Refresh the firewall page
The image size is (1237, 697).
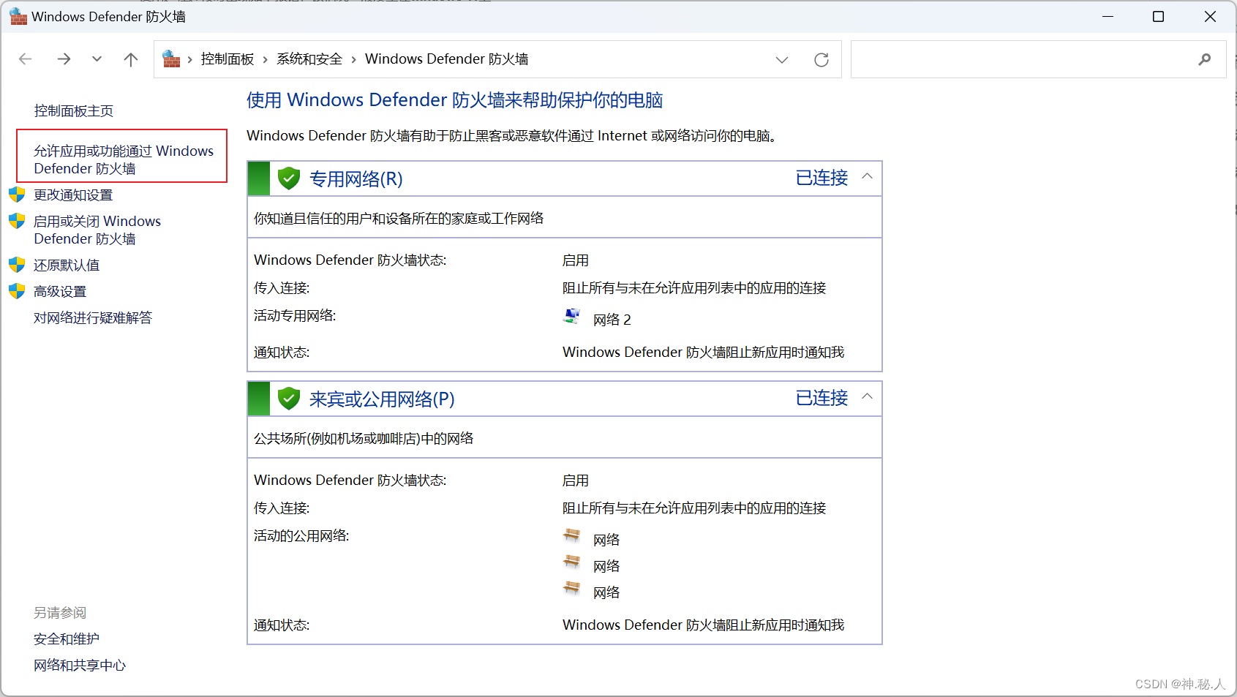pos(821,60)
